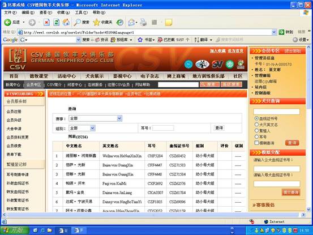Click the SV partner logo in banner
Viewport: 313px width, 235px height.
217,64
